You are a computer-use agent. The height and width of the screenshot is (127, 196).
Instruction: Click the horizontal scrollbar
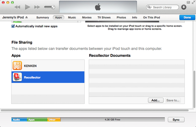click(x=95, y=110)
